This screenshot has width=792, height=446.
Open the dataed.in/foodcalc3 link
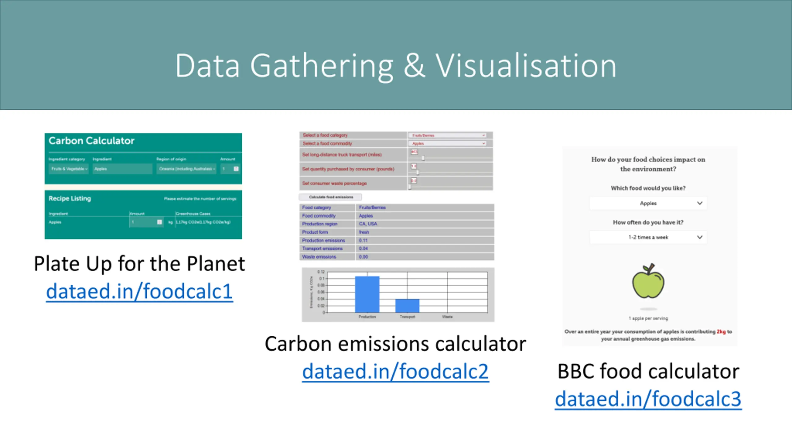[648, 399]
